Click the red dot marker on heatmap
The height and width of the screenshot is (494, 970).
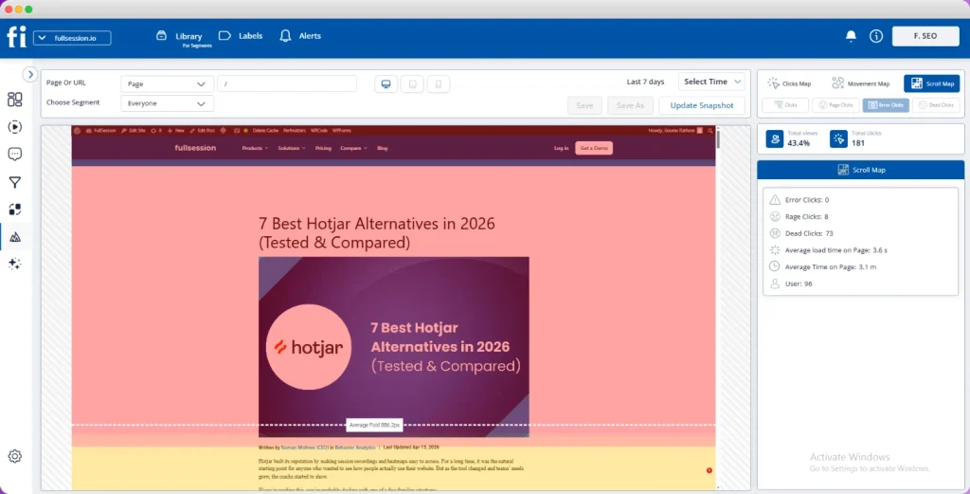tap(709, 470)
